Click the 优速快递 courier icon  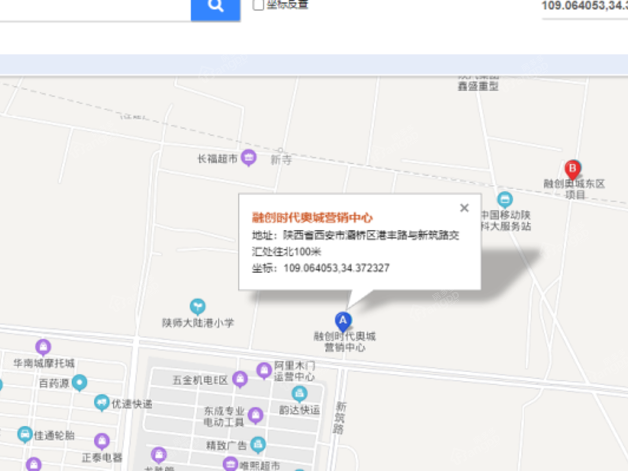click(x=102, y=402)
